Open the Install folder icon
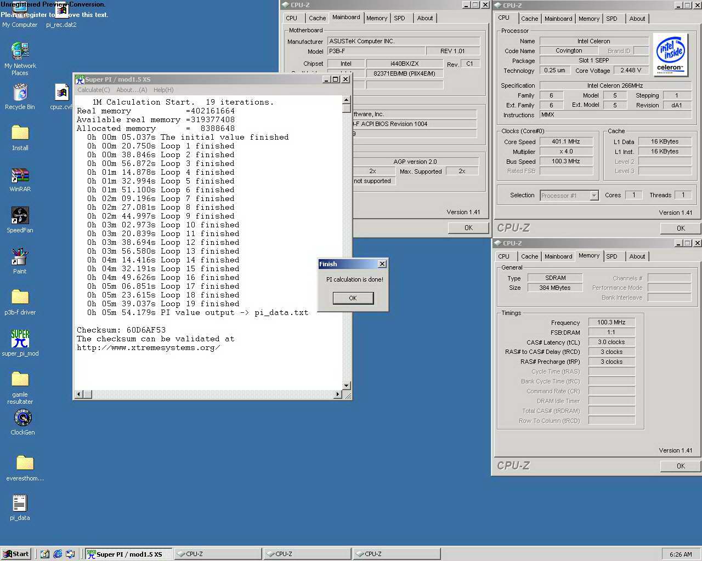The image size is (702, 561). 20,138
